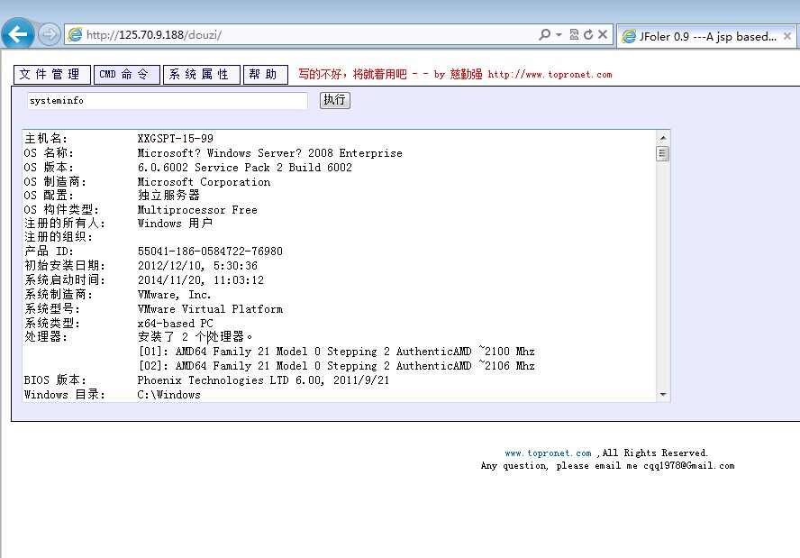Click the systeminfo command input field
Viewport: 800px width, 558px height.
pyautogui.click(x=168, y=101)
